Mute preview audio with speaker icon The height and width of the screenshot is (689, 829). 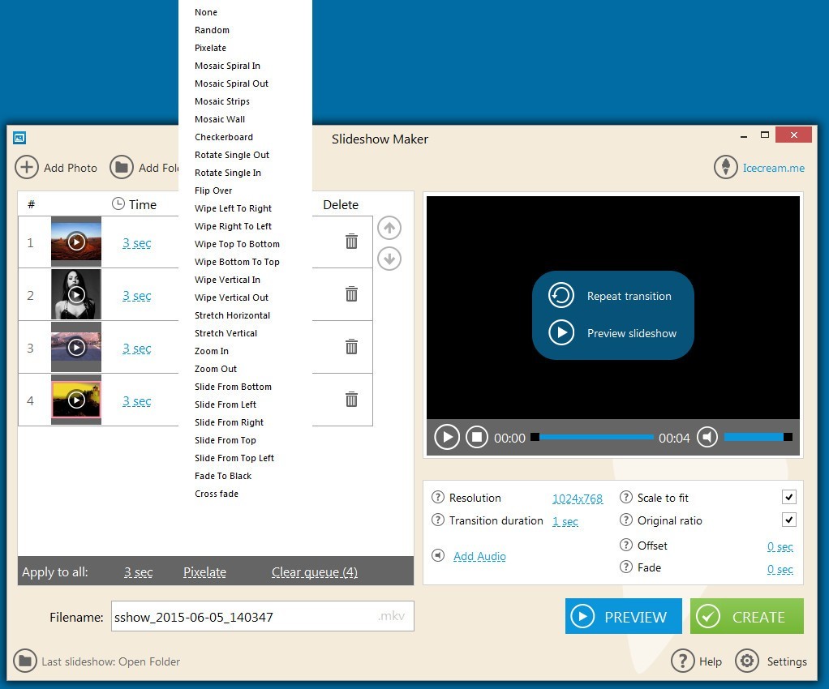click(707, 437)
